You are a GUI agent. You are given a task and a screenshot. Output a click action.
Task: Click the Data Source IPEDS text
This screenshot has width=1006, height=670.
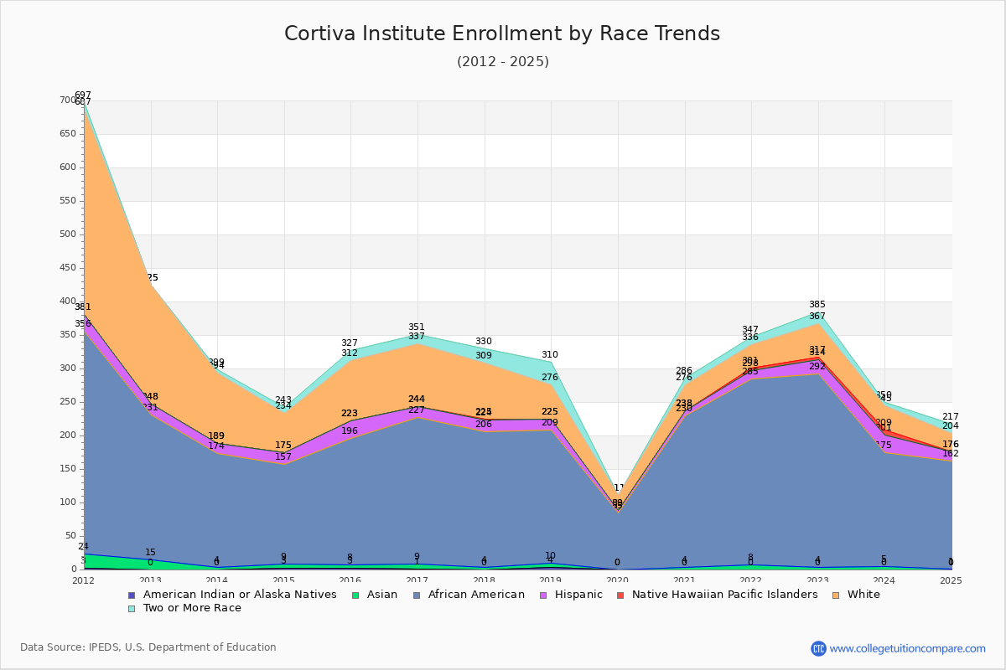point(148,647)
